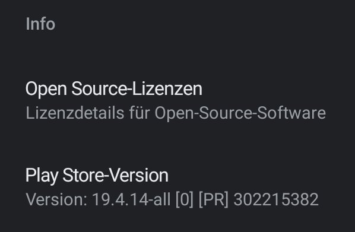This screenshot has height=232, width=355.
Task: Choose the Lizenzen settings row
Action: (178, 100)
